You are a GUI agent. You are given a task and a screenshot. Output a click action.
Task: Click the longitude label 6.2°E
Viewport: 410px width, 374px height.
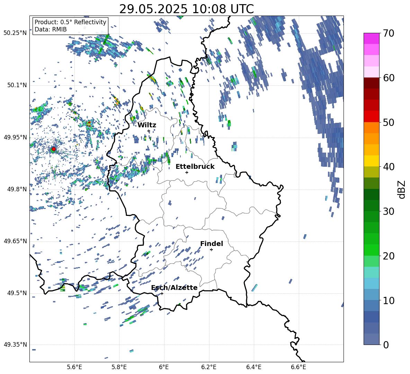[x=209, y=367]
